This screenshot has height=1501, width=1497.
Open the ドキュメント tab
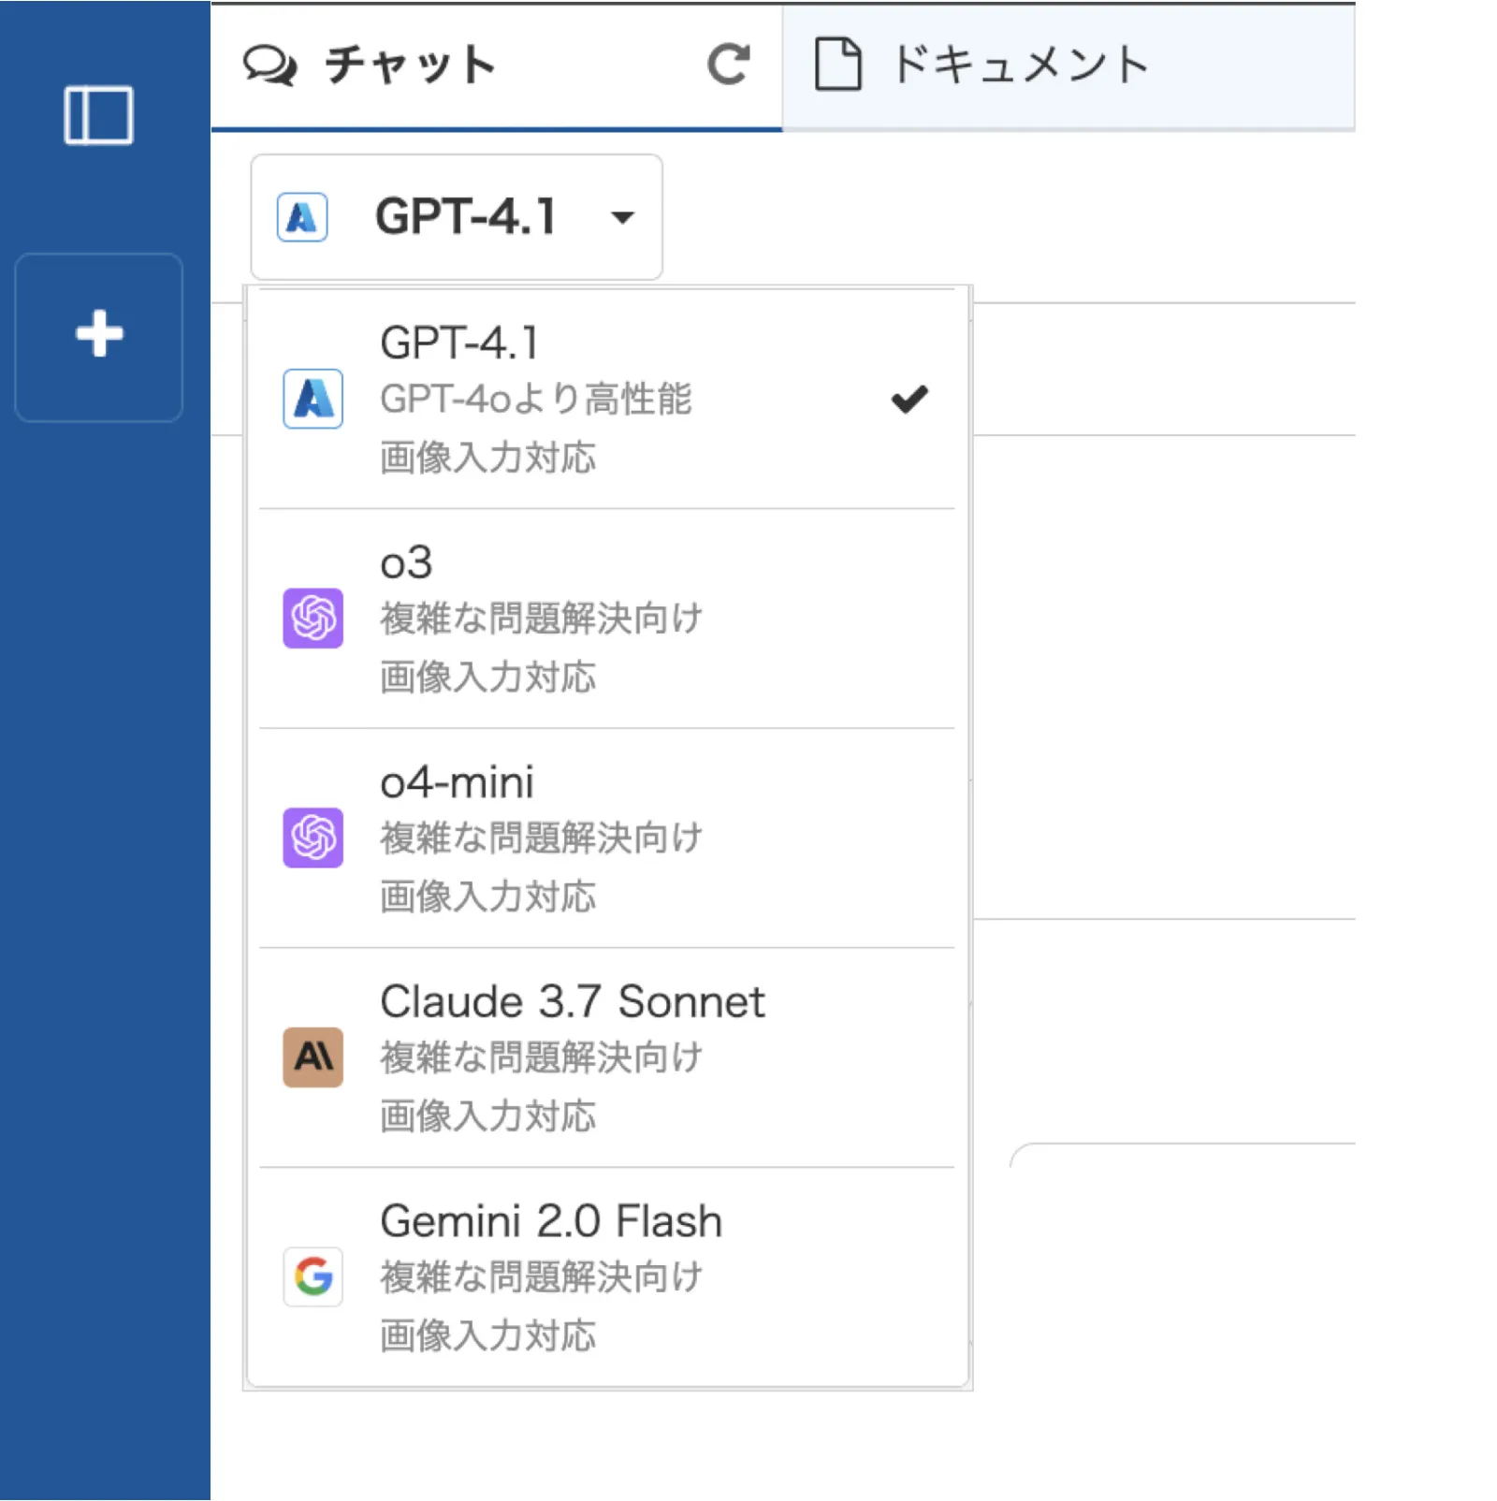[1068, 66]
